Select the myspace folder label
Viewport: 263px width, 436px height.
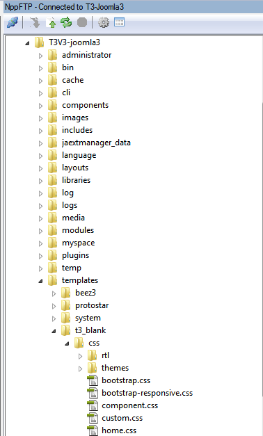78,243
